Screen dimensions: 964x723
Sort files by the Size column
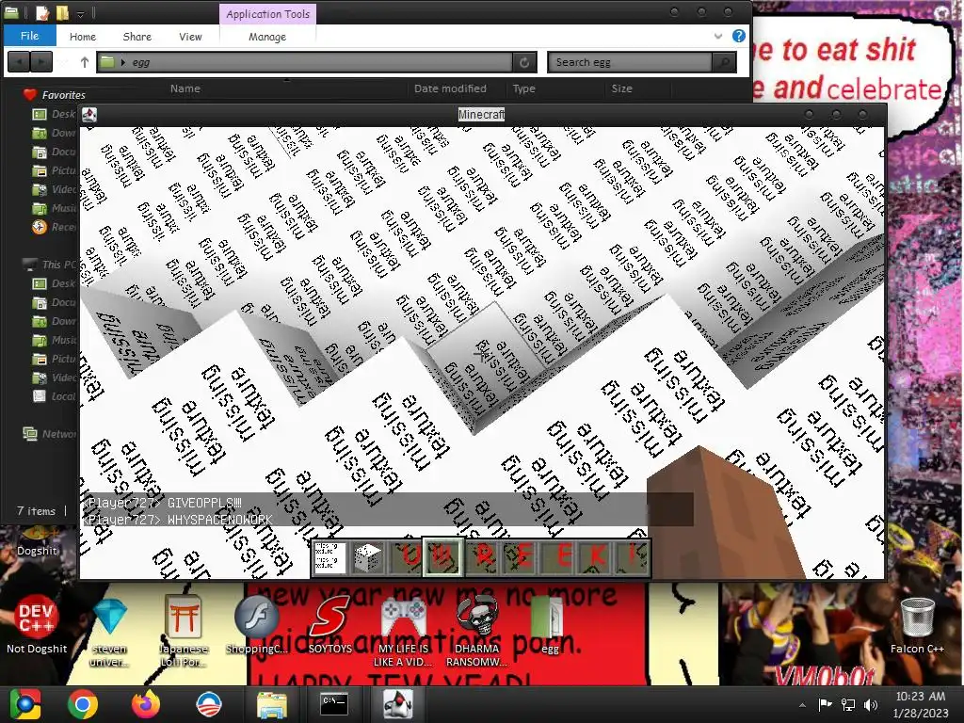click(621, 88)
